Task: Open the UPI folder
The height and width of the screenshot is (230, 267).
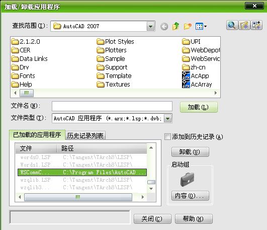Action: [191, 42]
